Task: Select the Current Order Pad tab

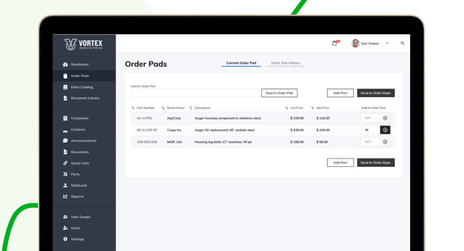Action: [241, 63]
